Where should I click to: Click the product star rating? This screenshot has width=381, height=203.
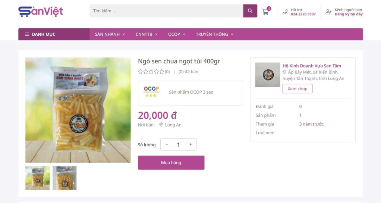coord(151,72)
